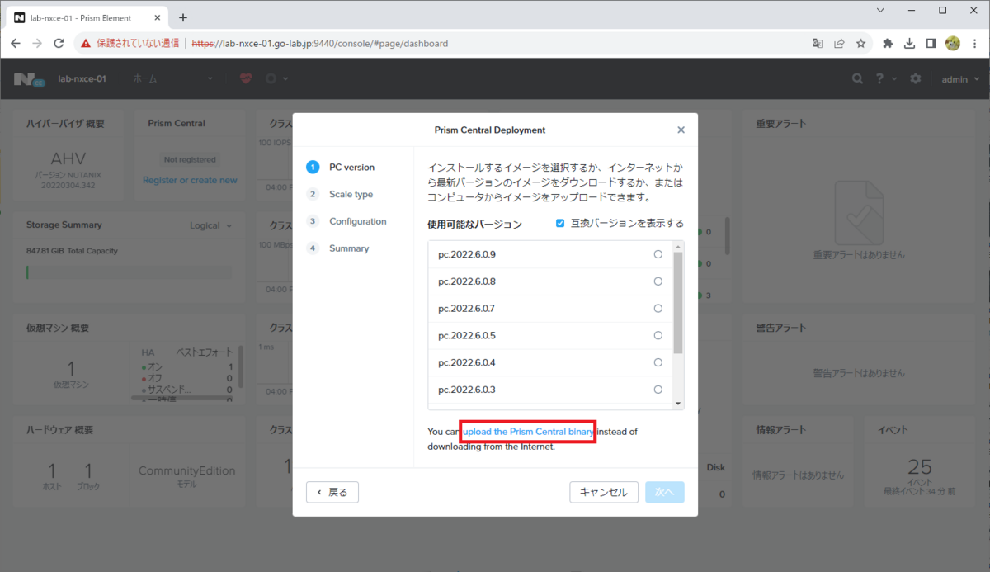This screenshot has height=572, width=990.
Task: Switch to the lab-nxce-01 Prism Element browser tab
Action: (87, 17)
